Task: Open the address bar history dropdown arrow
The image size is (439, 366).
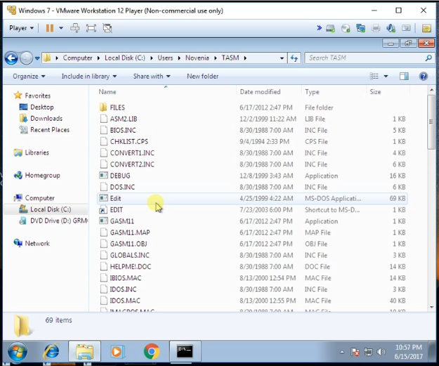Action: [282, 58]
